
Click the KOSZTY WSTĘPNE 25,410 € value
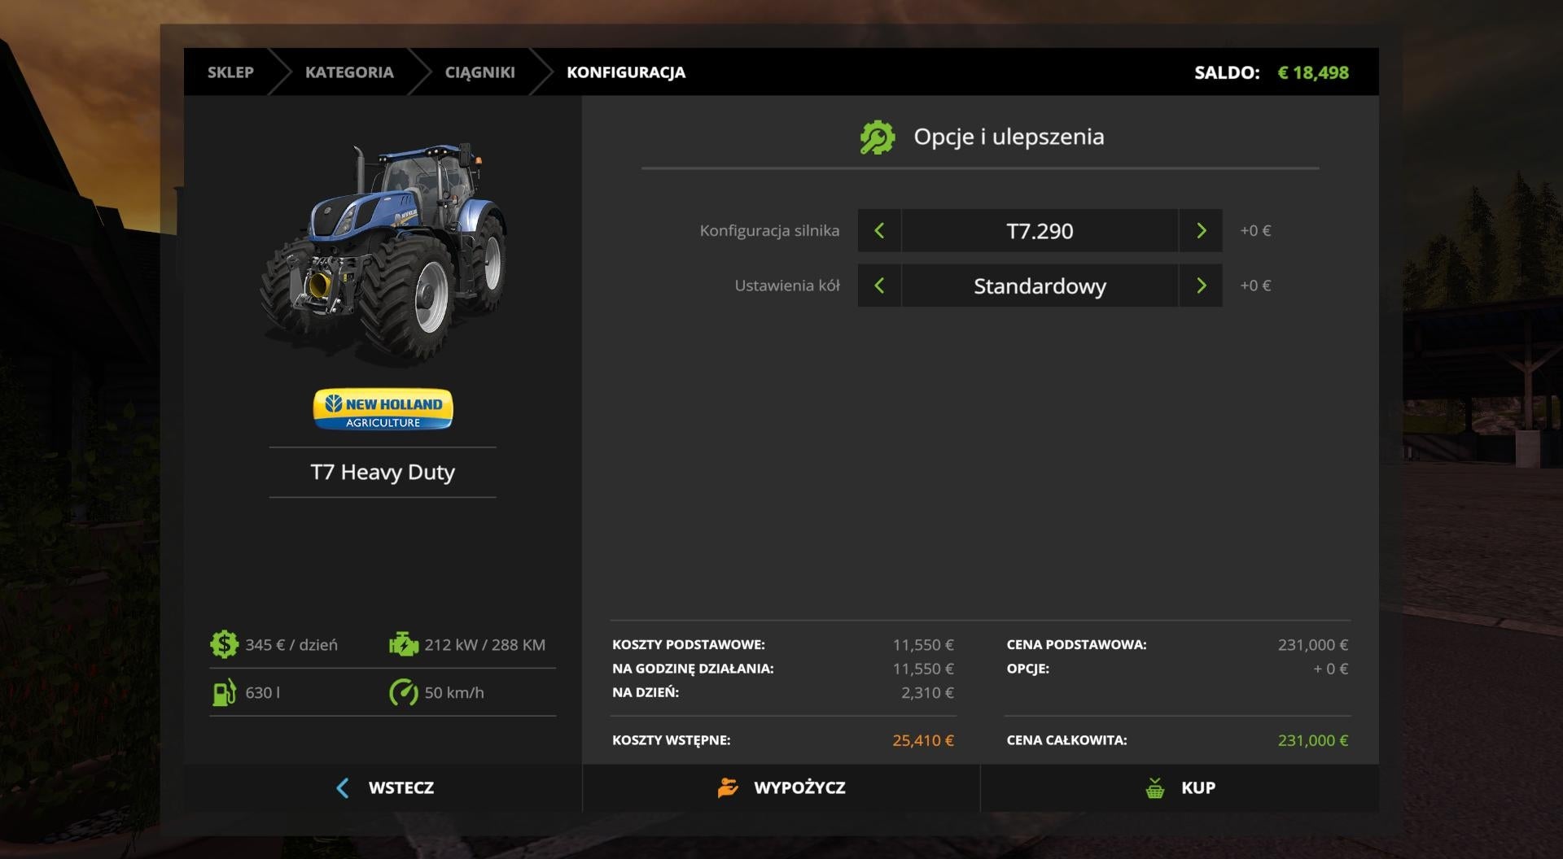point(923,740)
